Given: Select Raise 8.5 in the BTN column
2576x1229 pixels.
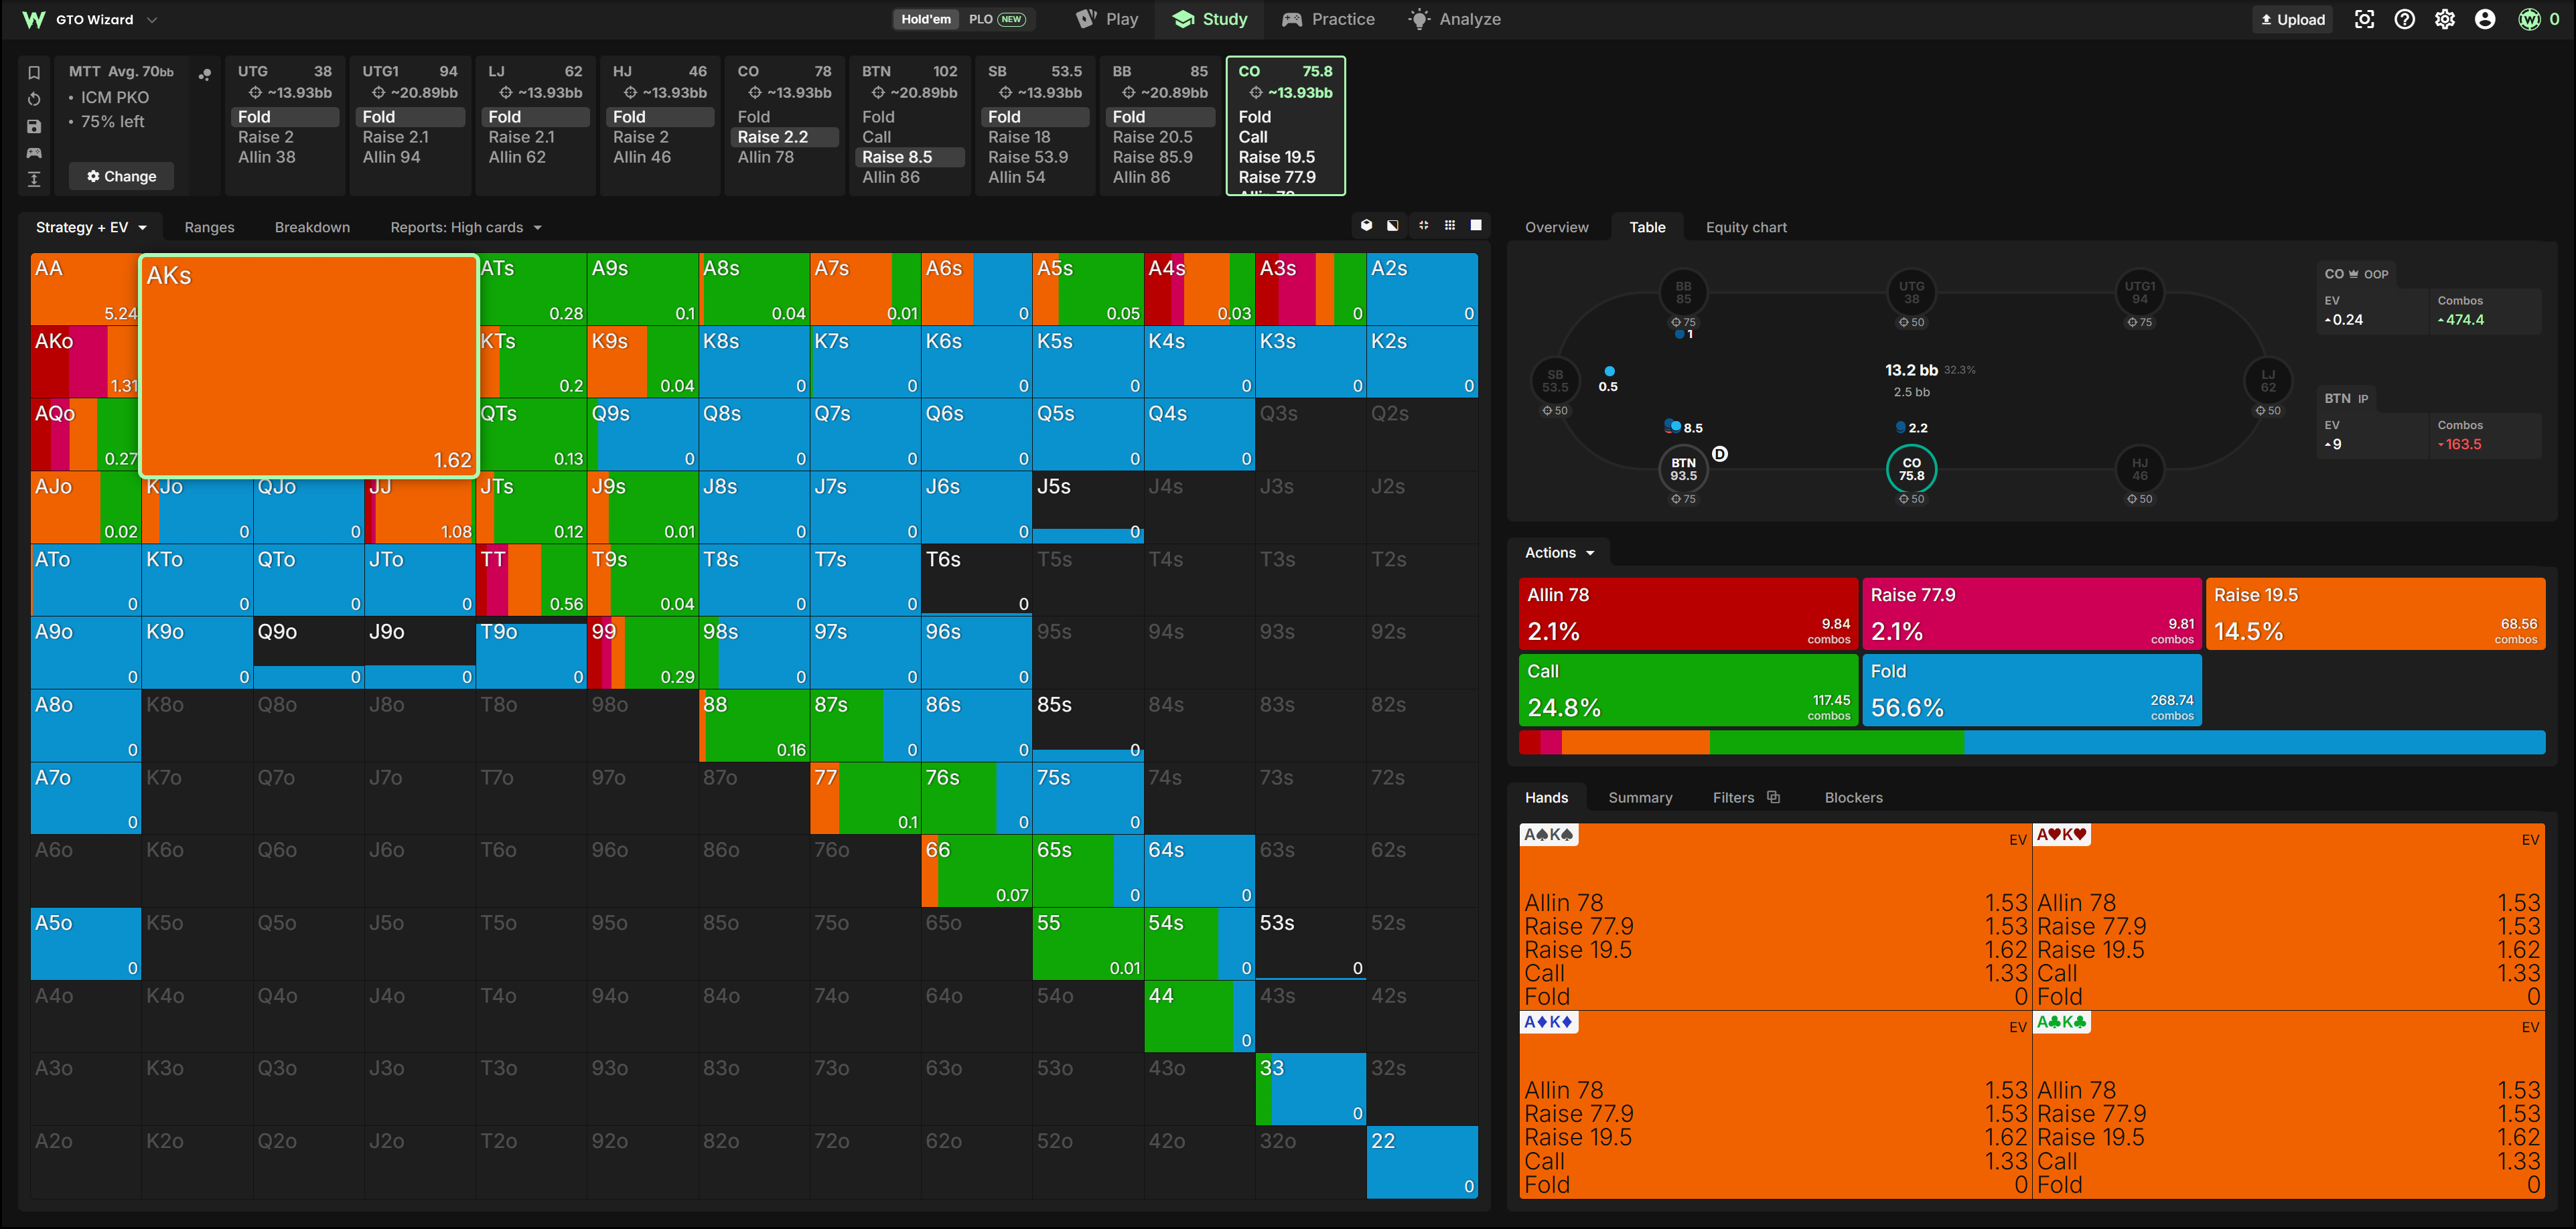Looking at the screenshot, I should point(910,157).
